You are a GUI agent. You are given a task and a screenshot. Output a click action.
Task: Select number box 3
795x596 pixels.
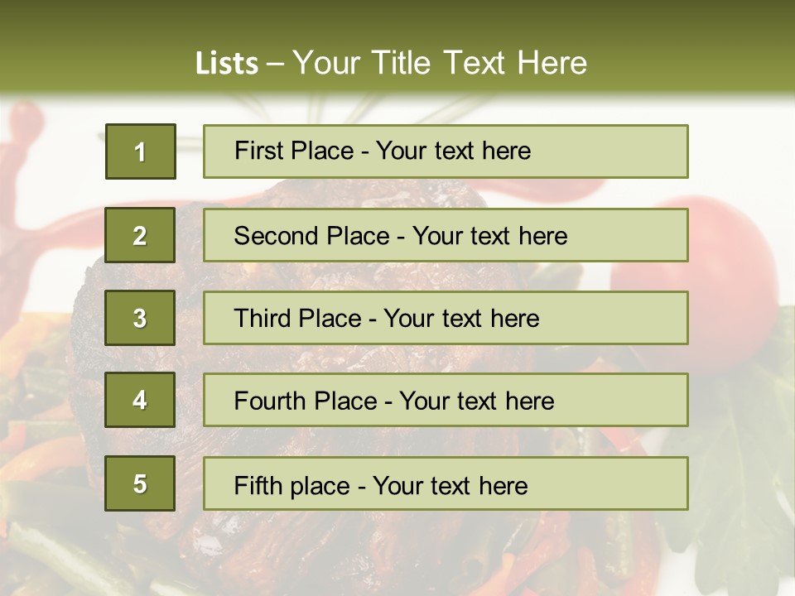click(x=140, y=318)
